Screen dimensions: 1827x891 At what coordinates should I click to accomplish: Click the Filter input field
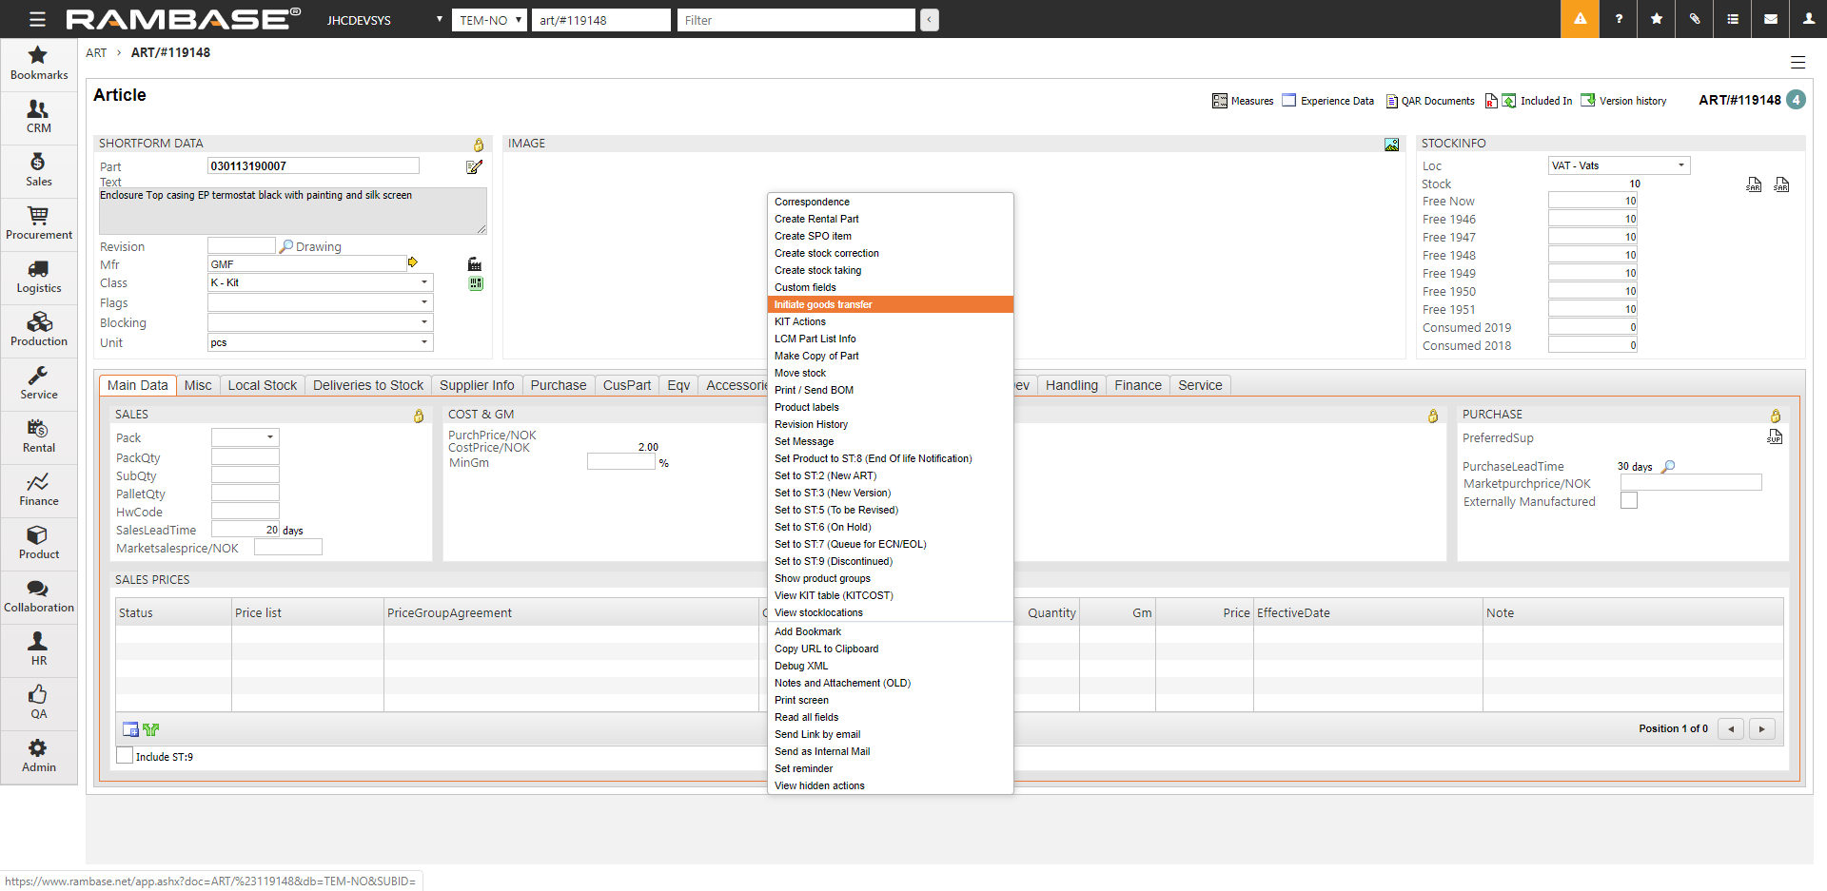(796, 20)
